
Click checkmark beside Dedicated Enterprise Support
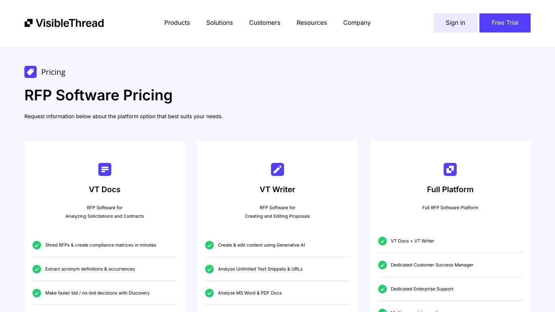point(382,289)
